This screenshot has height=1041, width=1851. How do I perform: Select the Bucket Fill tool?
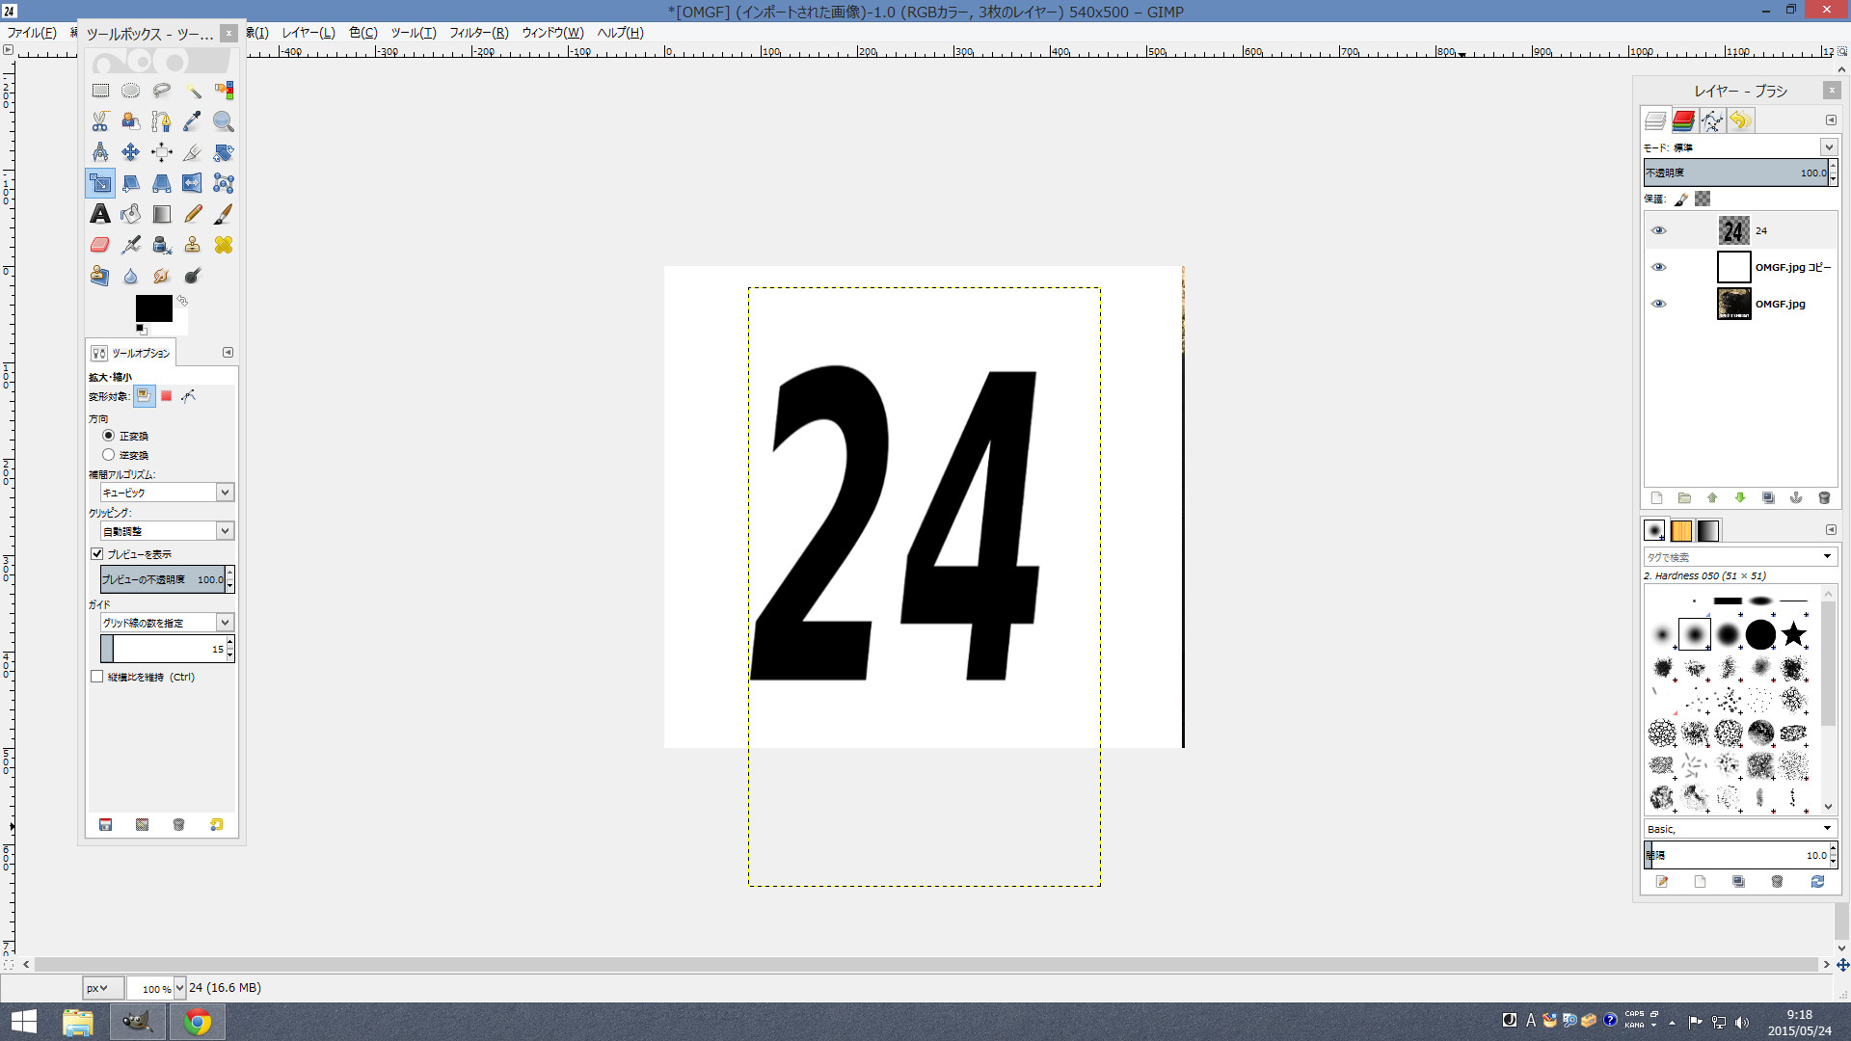(130, 214)
